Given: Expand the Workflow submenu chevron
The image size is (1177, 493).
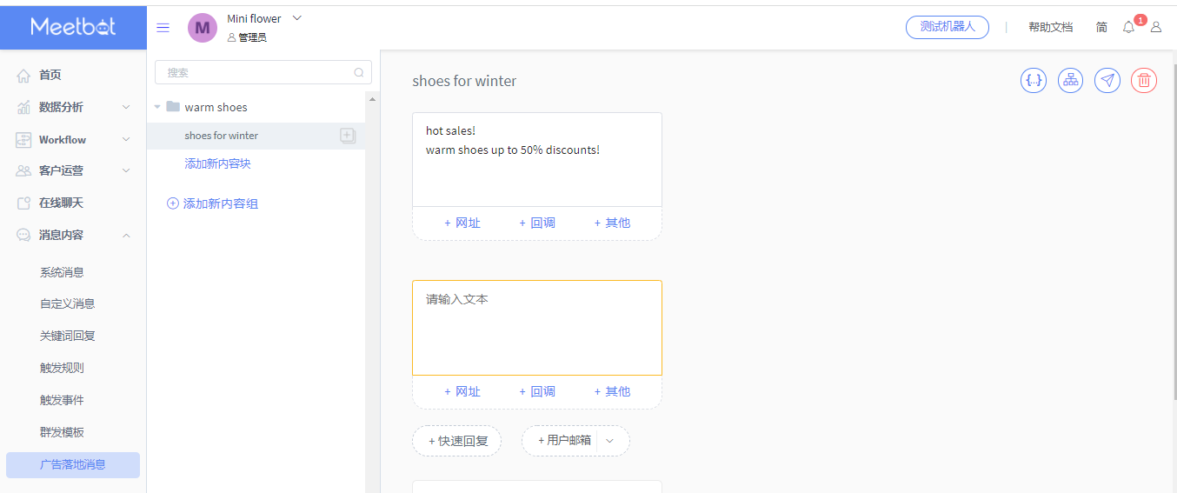Looking at the screenshot, I should point(126,139).
